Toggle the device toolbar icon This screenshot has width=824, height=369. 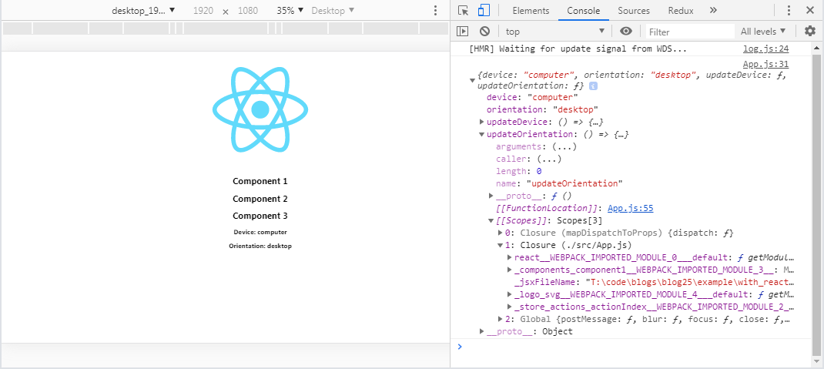[x=484, y=11]
